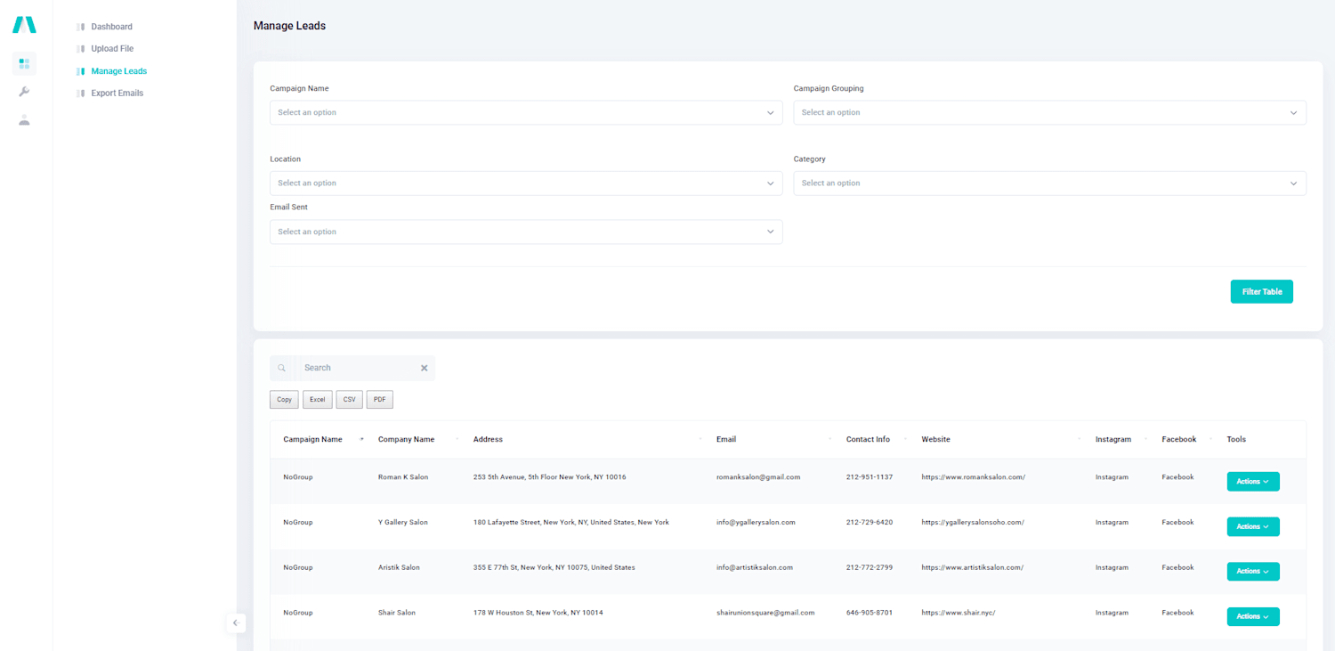This screenshot has height=651, width=1335.
Task: Open Roman K Salon Facebook link
Action: click(1177, 477)
